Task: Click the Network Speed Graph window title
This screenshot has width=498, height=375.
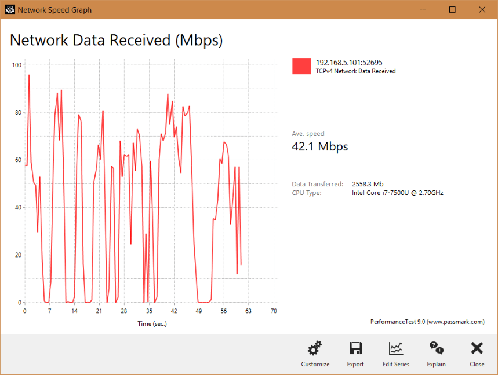Action: click(x=54, y=10)
